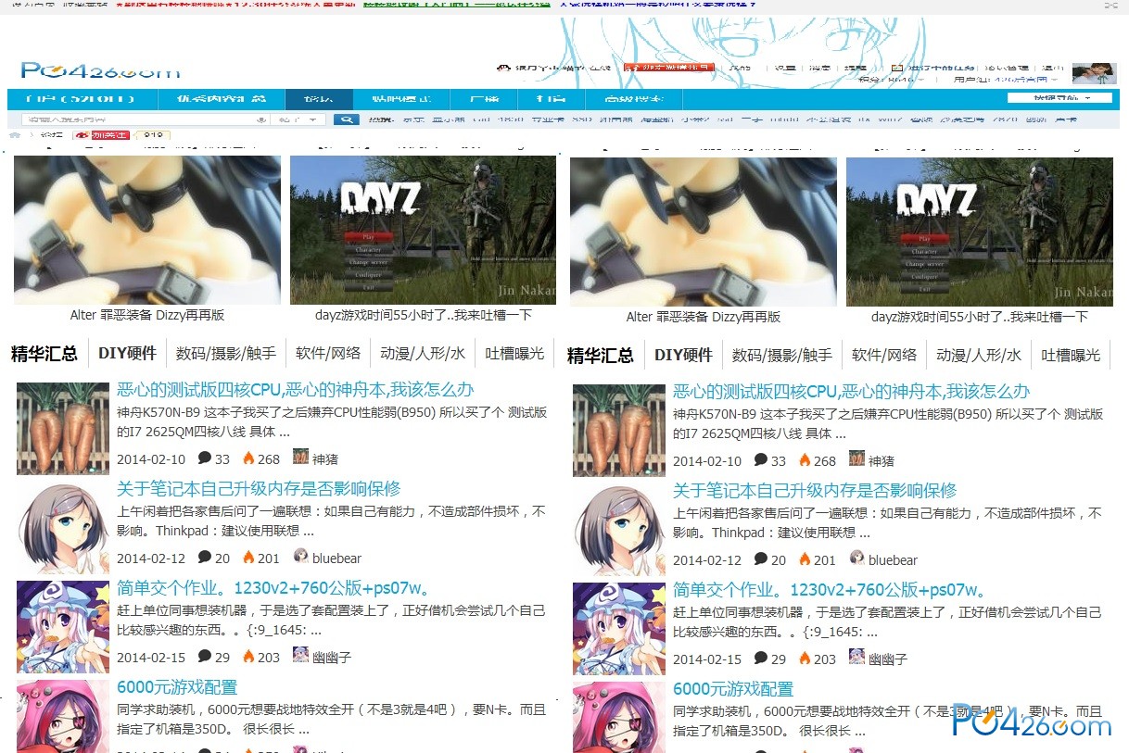The height and width of the screenshot is (753, 1129).
Task: Click bluebear's small avatar icon, right column
Action: coord(856,558)
